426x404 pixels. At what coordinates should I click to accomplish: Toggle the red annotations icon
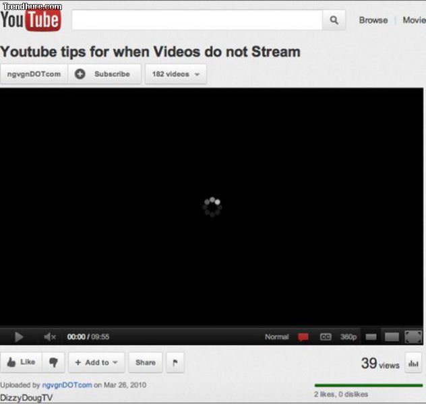pos(303,337)
